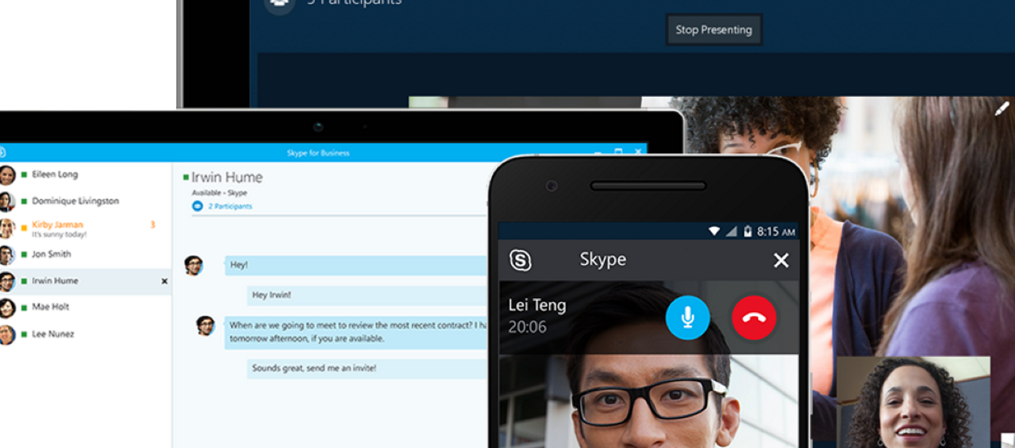Click the Stop Presenting button

713,30
